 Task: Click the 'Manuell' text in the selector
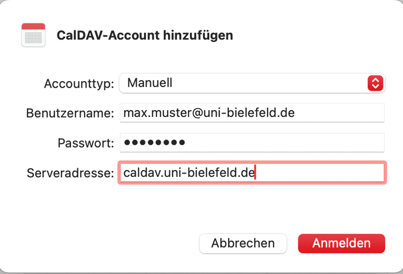pos(150,83)
